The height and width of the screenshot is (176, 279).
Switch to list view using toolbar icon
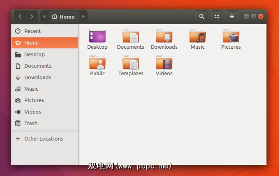point(217,17)
